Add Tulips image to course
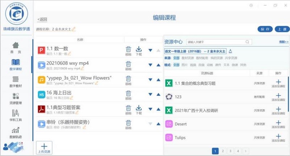Screen dimensions: 290x156 click(x=278, y=138)
